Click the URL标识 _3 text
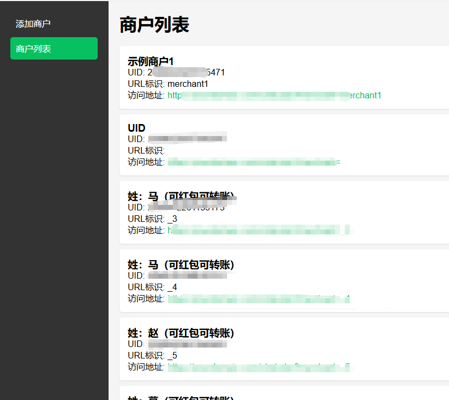Viewport: 449px width, 400px height. click(152, 219)
